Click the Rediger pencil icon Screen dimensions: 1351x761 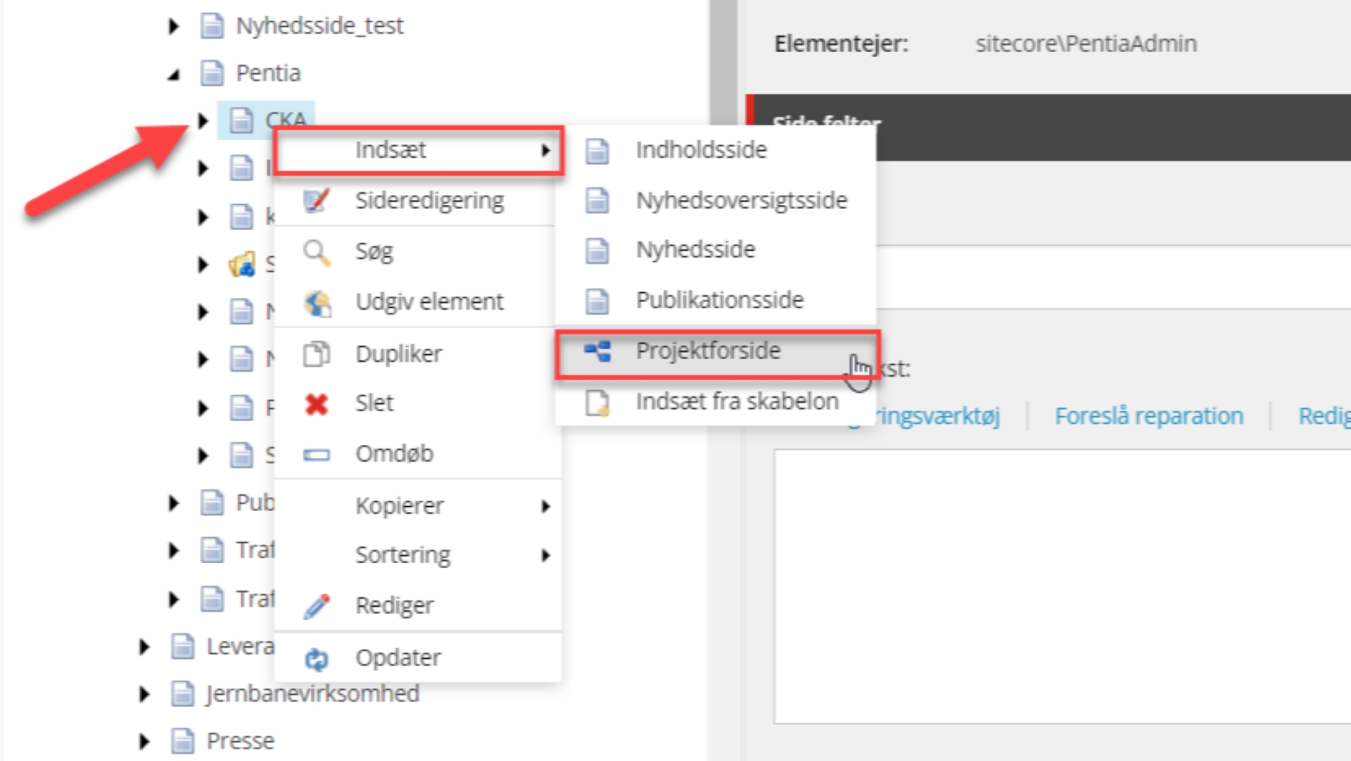[x=317, y=606]
